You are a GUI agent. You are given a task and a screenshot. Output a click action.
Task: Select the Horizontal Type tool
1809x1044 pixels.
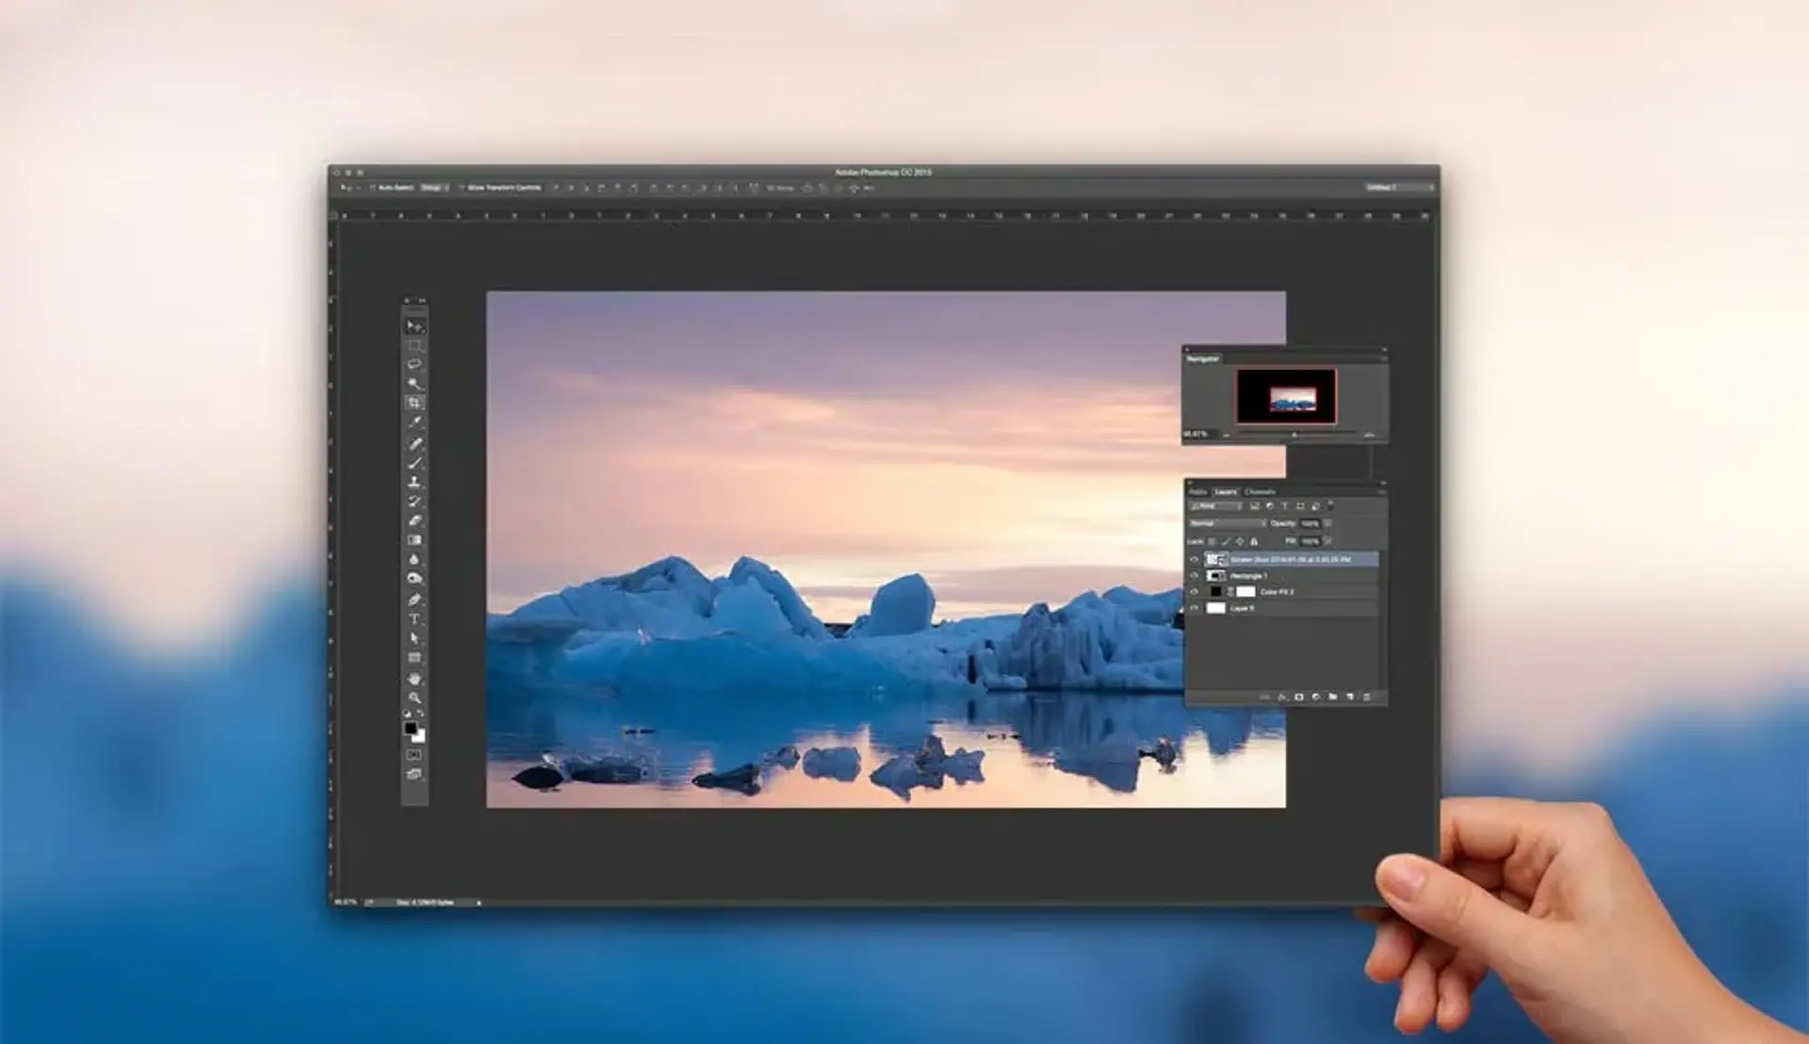[415, 619]
